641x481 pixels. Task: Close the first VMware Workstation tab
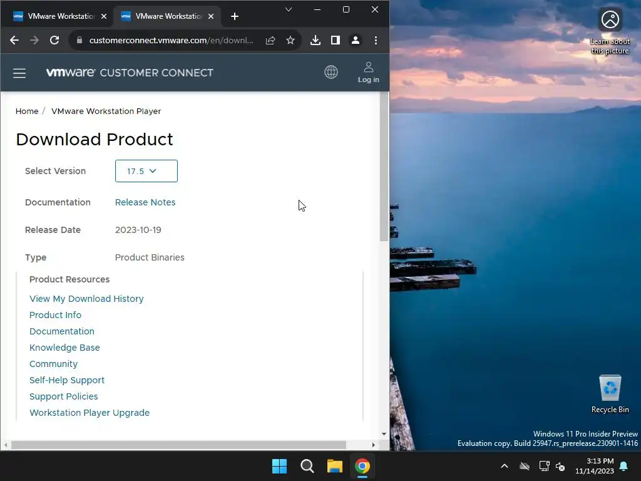(x=104, y=16)
